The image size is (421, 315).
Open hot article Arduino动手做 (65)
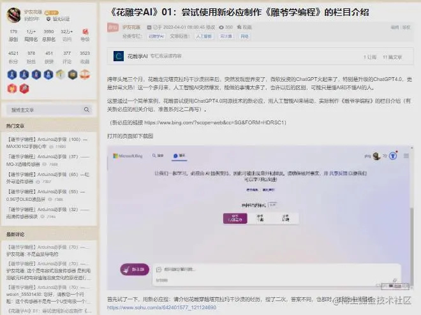[48, 178]
